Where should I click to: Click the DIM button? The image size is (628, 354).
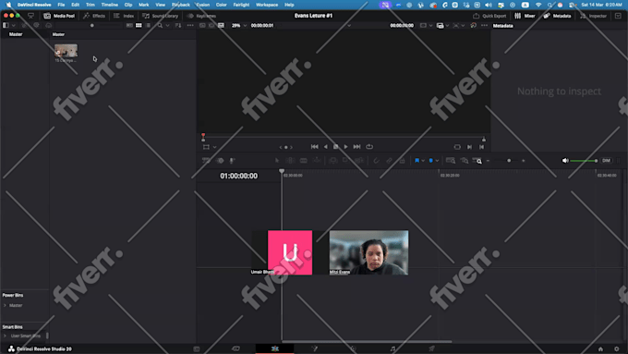[x=607, y=160]
